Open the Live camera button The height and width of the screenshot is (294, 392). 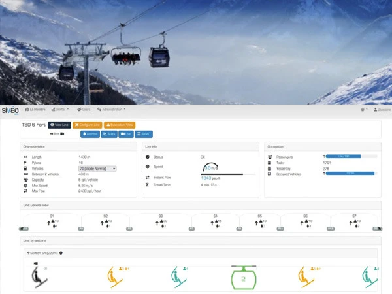click(126, 134)
